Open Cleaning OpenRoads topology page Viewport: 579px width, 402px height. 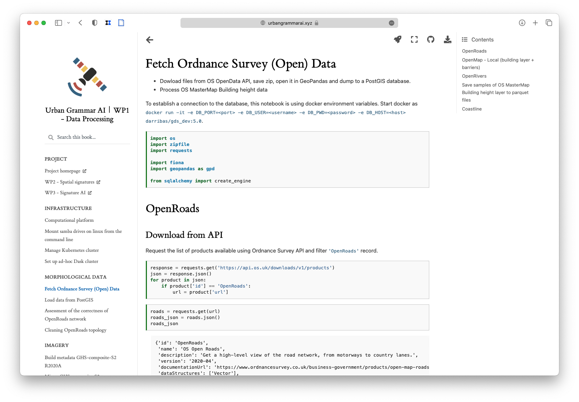tap(75, 330)
